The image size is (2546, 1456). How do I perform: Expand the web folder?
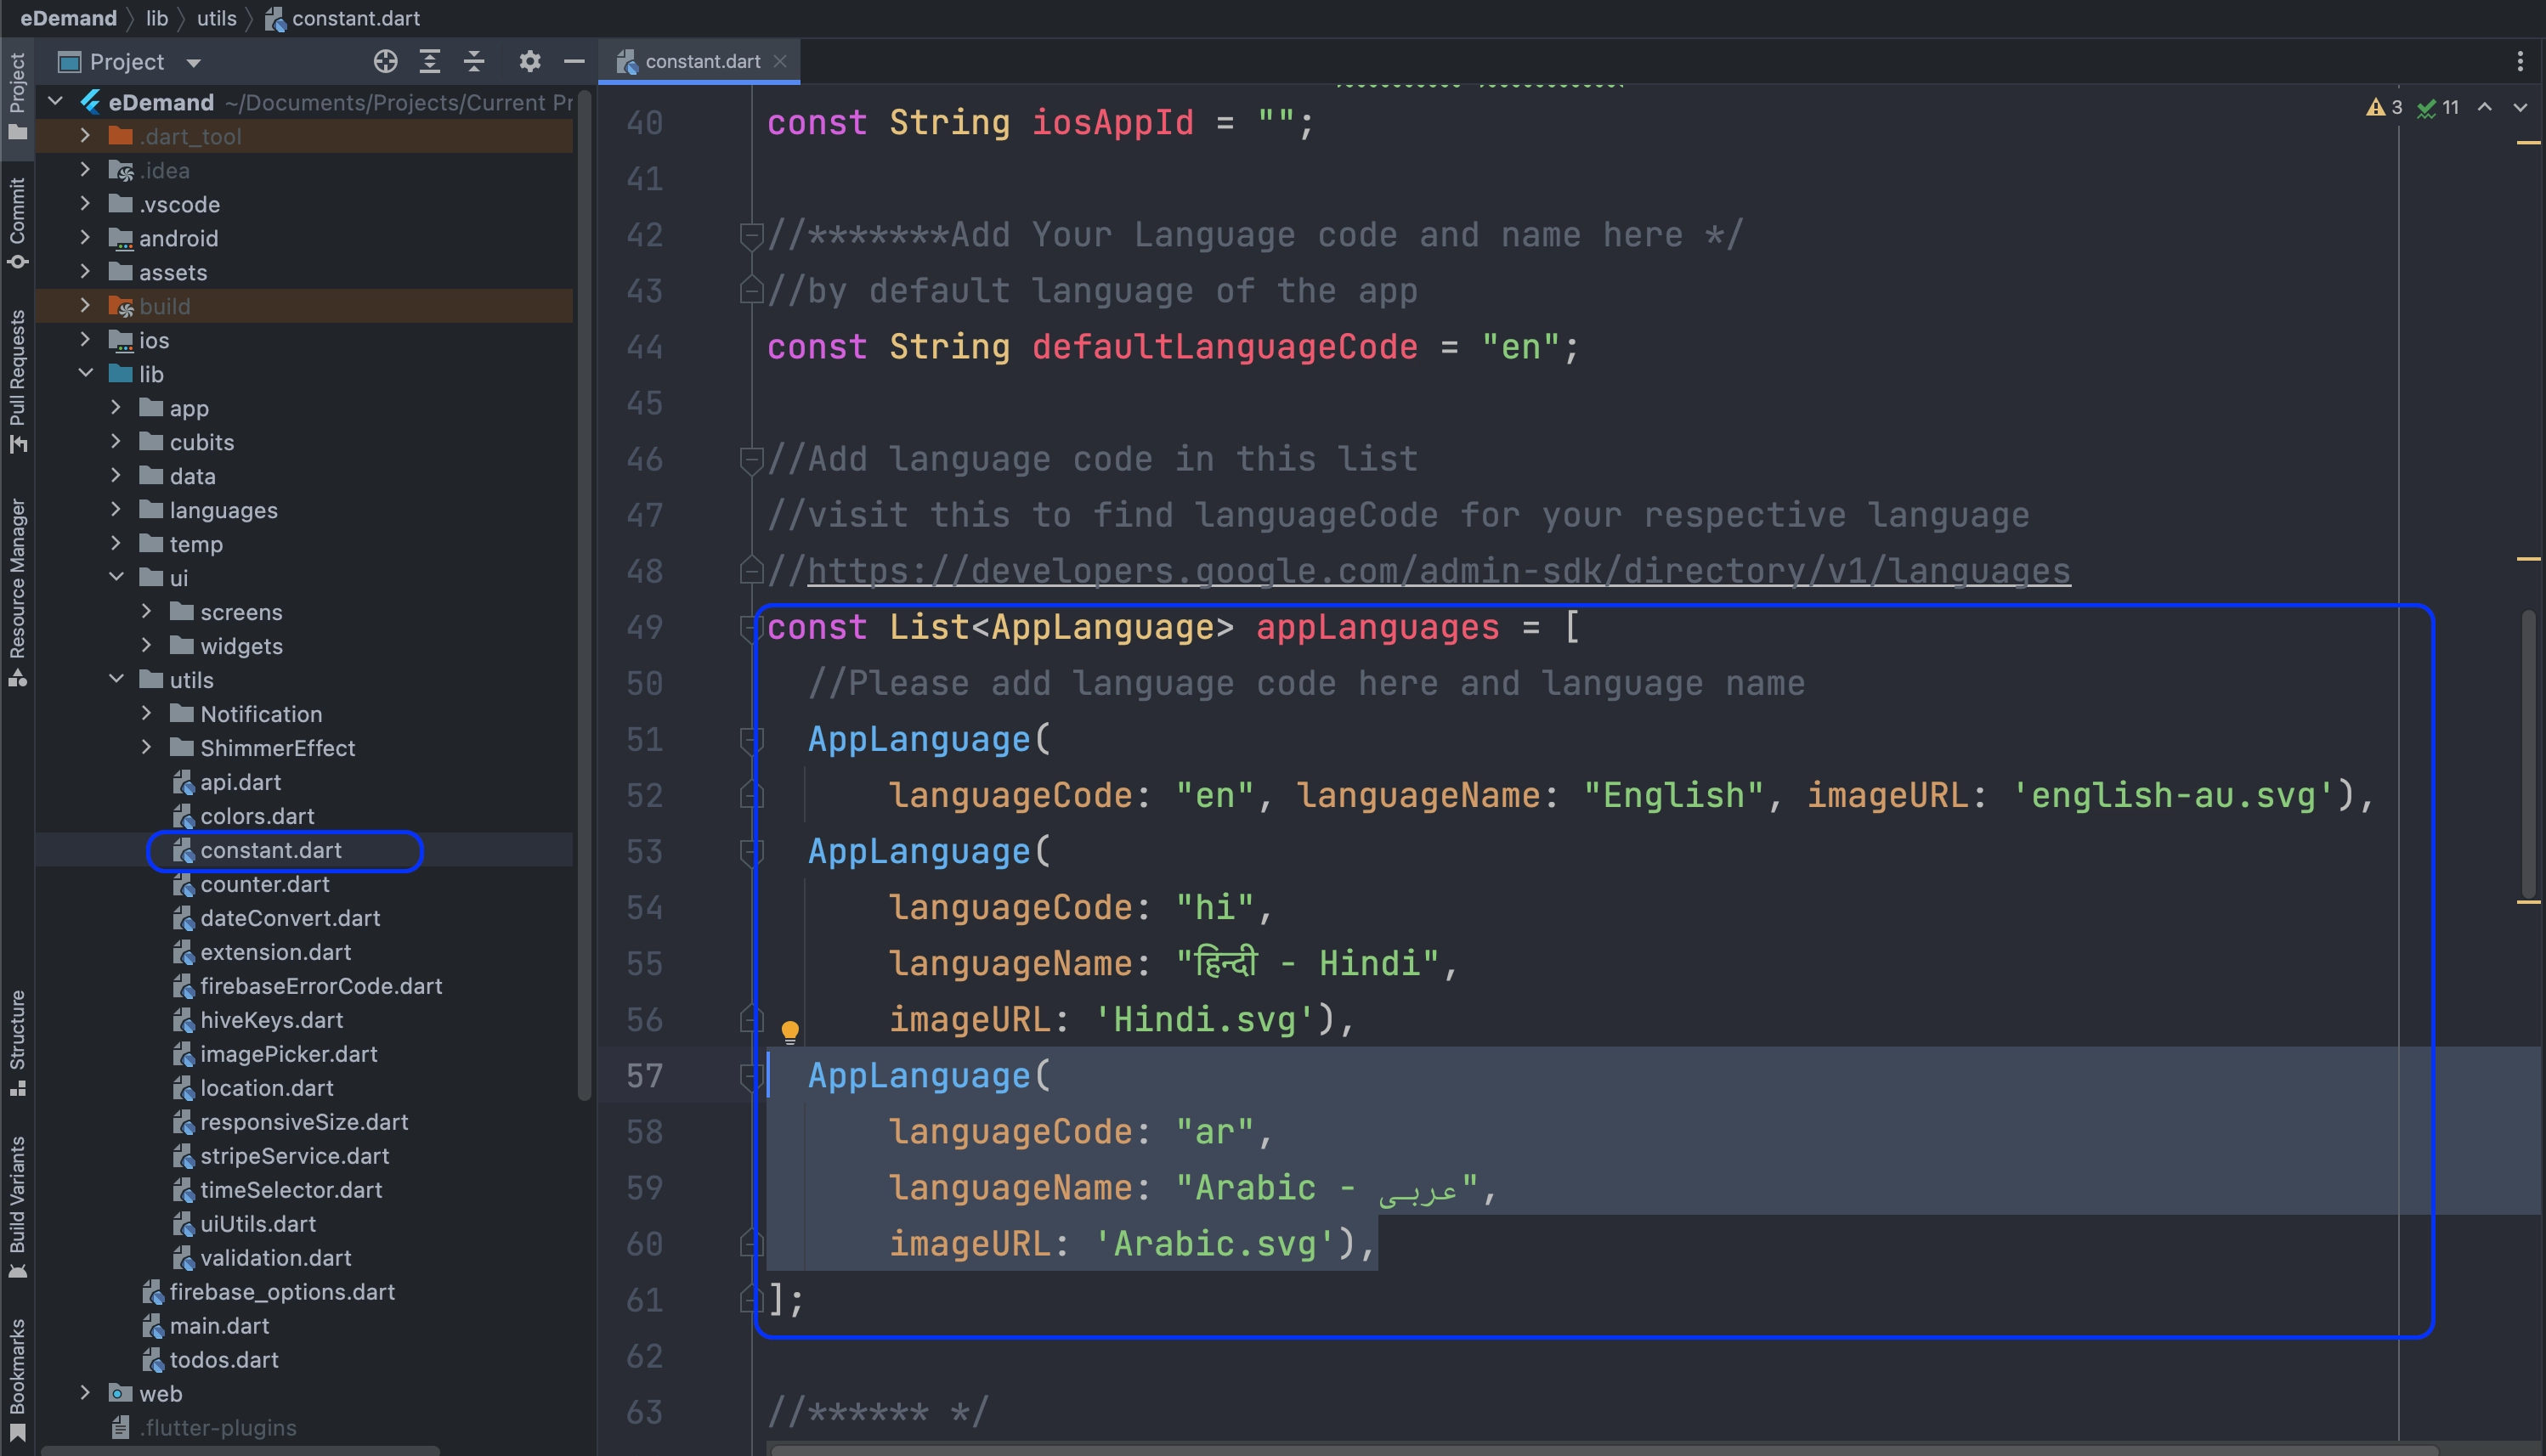[85, 1394]
